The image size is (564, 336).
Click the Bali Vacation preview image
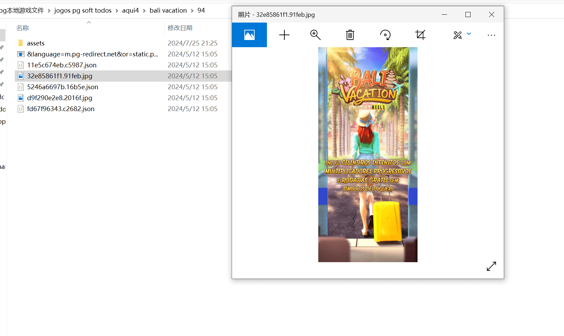click(x=368, y=154)
